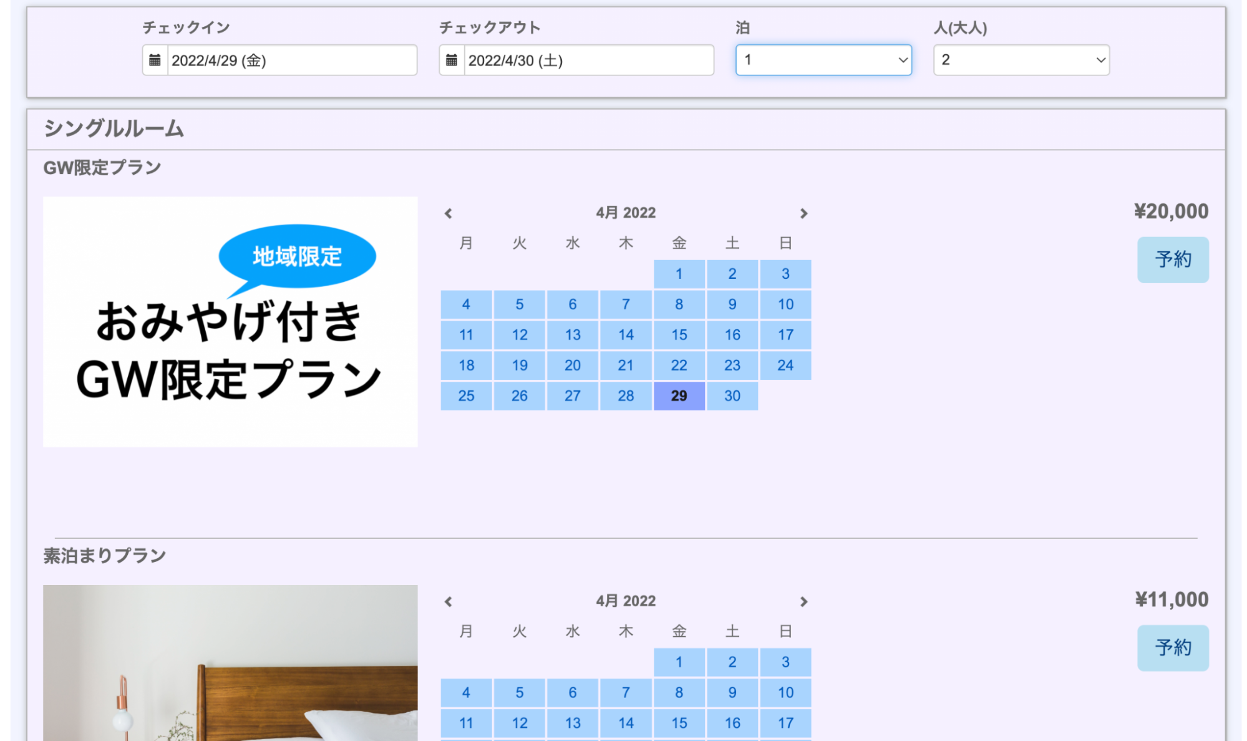Pick April 15 in GW plan calendar
The image size is (1247, 741).
679,334
